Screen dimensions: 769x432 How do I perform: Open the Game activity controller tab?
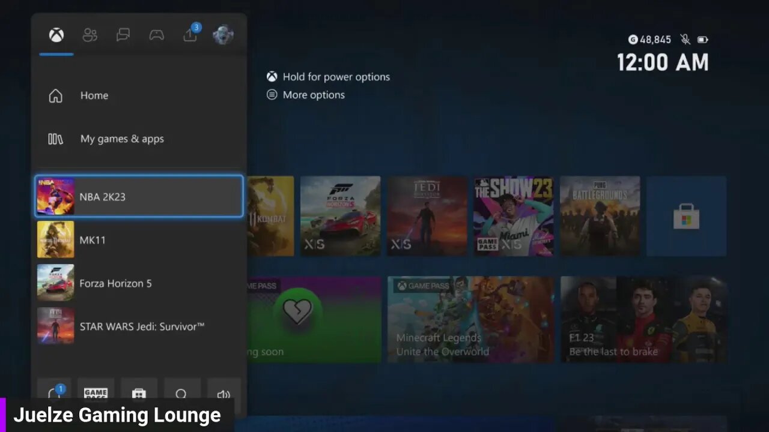pyautogui.click(x=156, y=35)
